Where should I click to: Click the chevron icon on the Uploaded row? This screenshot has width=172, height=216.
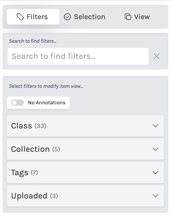(156, 196)
